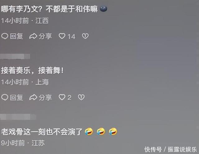Open blurred username above 老戏骨 comment
The height and width of the screenshot is (154, 199).
click(x=18, y=117)
